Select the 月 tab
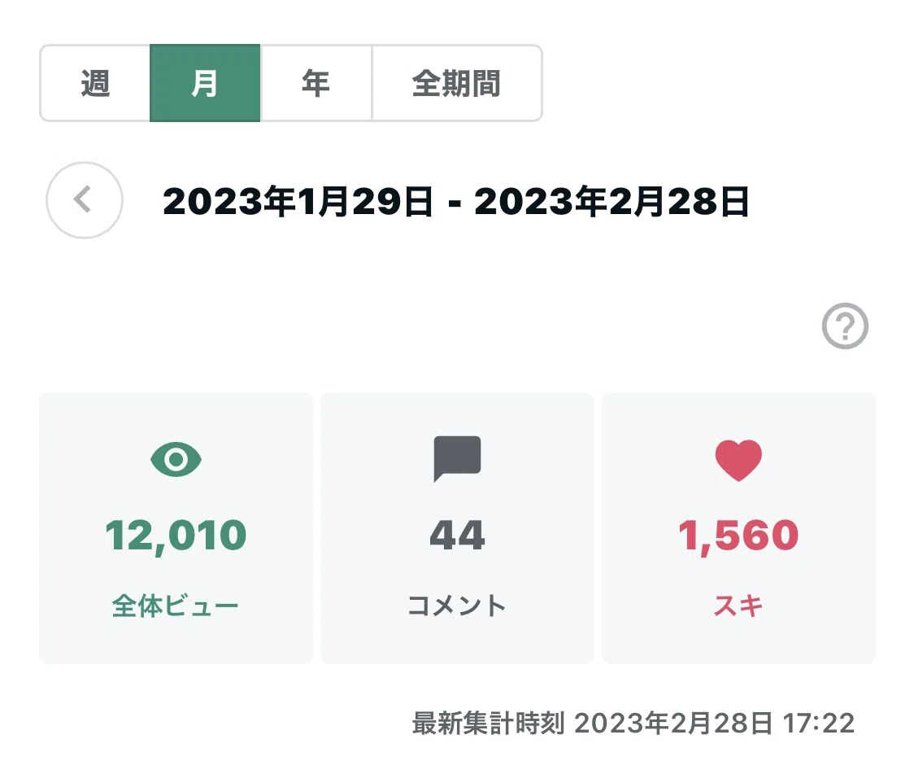914x761 pixels. pyautogui.click(x=205, y=83)
